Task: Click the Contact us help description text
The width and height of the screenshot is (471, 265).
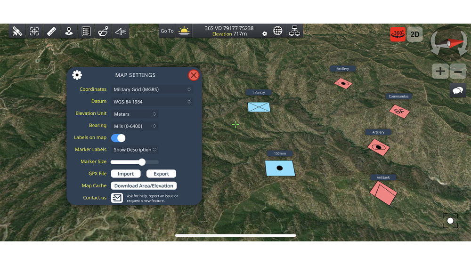Action: click(152, 198)
